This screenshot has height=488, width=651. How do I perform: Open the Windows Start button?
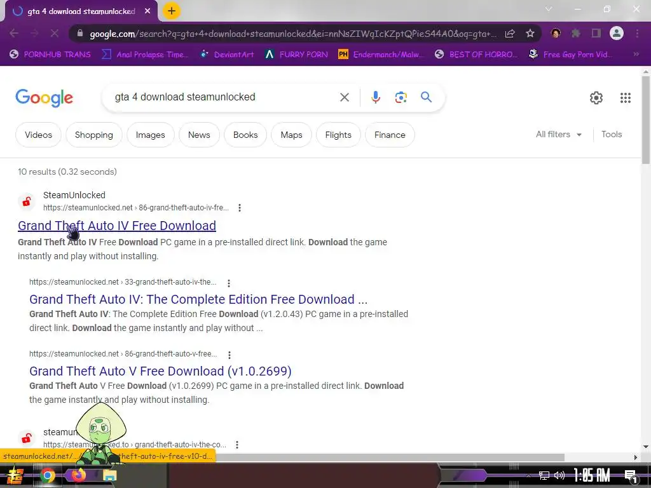(15, 475)
